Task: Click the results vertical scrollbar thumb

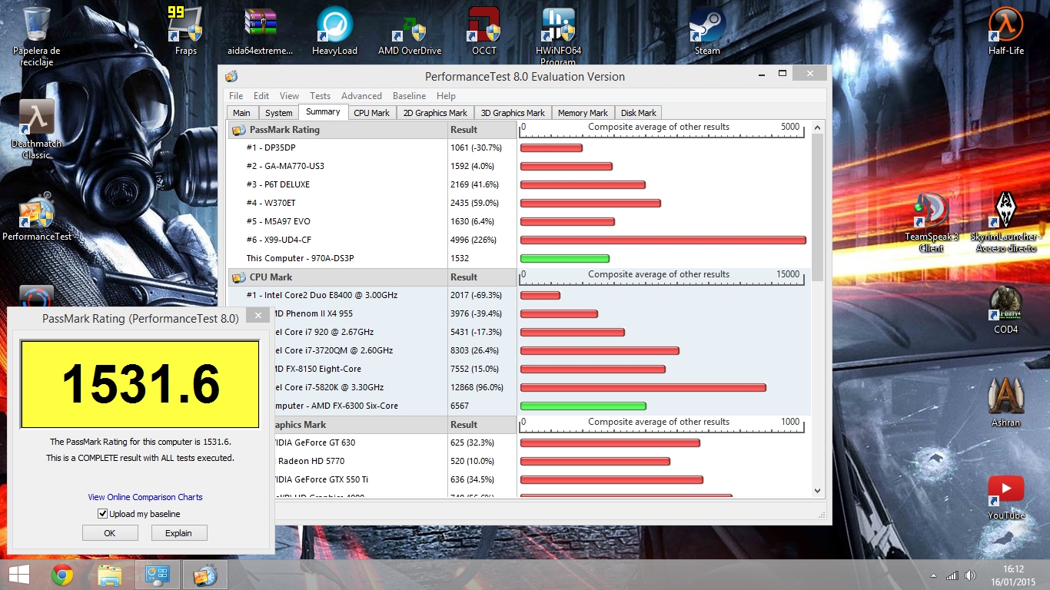Action: (817, 207)
